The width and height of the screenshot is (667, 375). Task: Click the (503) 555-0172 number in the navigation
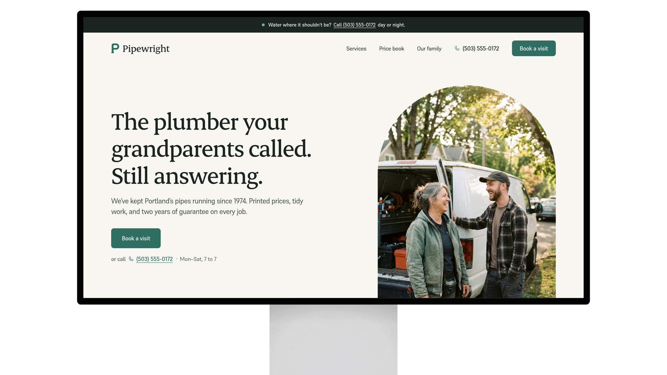481,49
